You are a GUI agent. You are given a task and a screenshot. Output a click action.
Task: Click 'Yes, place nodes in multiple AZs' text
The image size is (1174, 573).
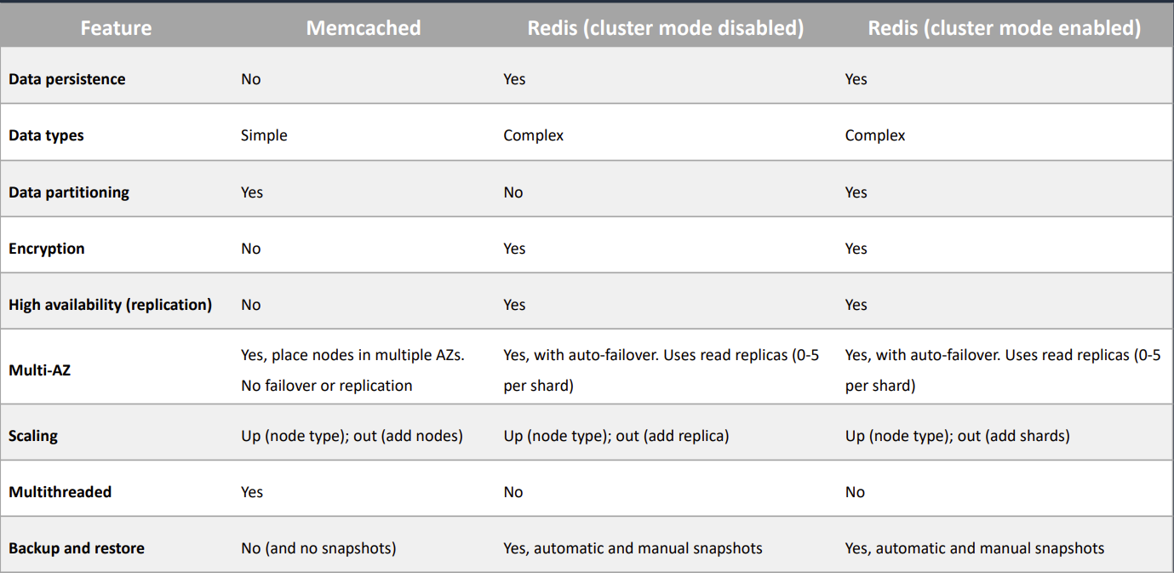pyautogui.click(x=352, y=355)
